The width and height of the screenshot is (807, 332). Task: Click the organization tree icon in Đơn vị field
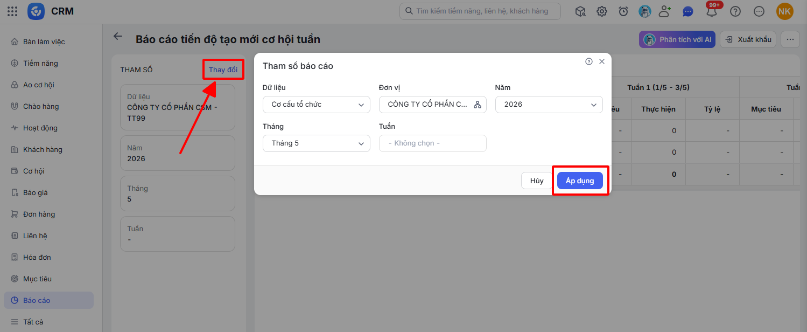478,105
